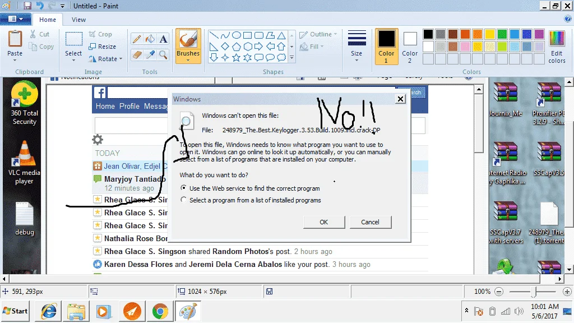Viewport: 574px width, 323px height.
Task: Open Internet Explorer from the taskbar
Action: 49,311
